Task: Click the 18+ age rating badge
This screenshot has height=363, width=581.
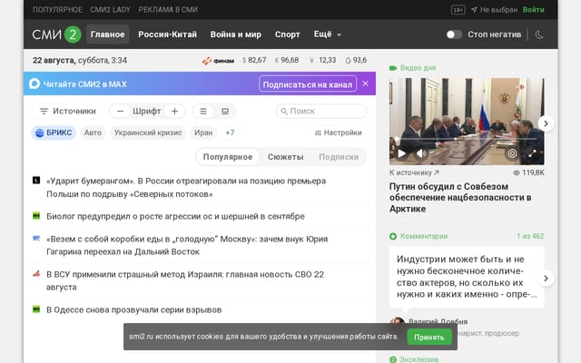Action: pos(458,10)
